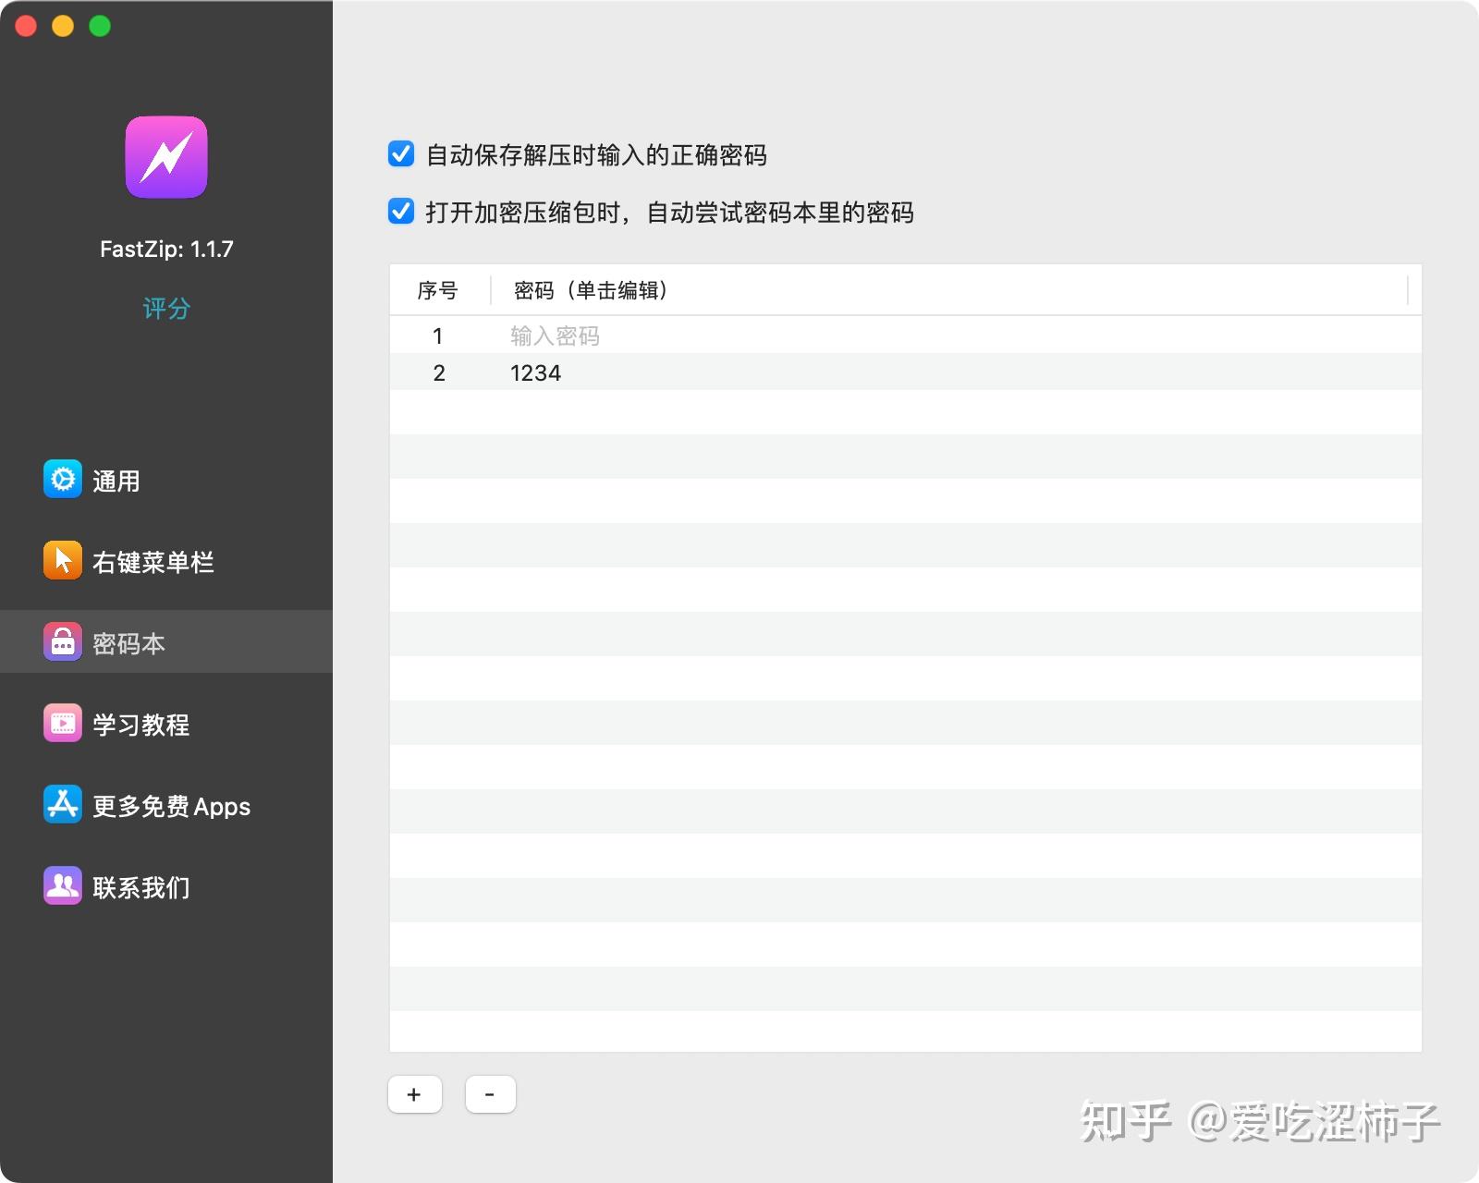Select the pink lock icon for 密码本
Image resolution: width=1479 pixels, height=1183 pixels.
coord(61,641)
